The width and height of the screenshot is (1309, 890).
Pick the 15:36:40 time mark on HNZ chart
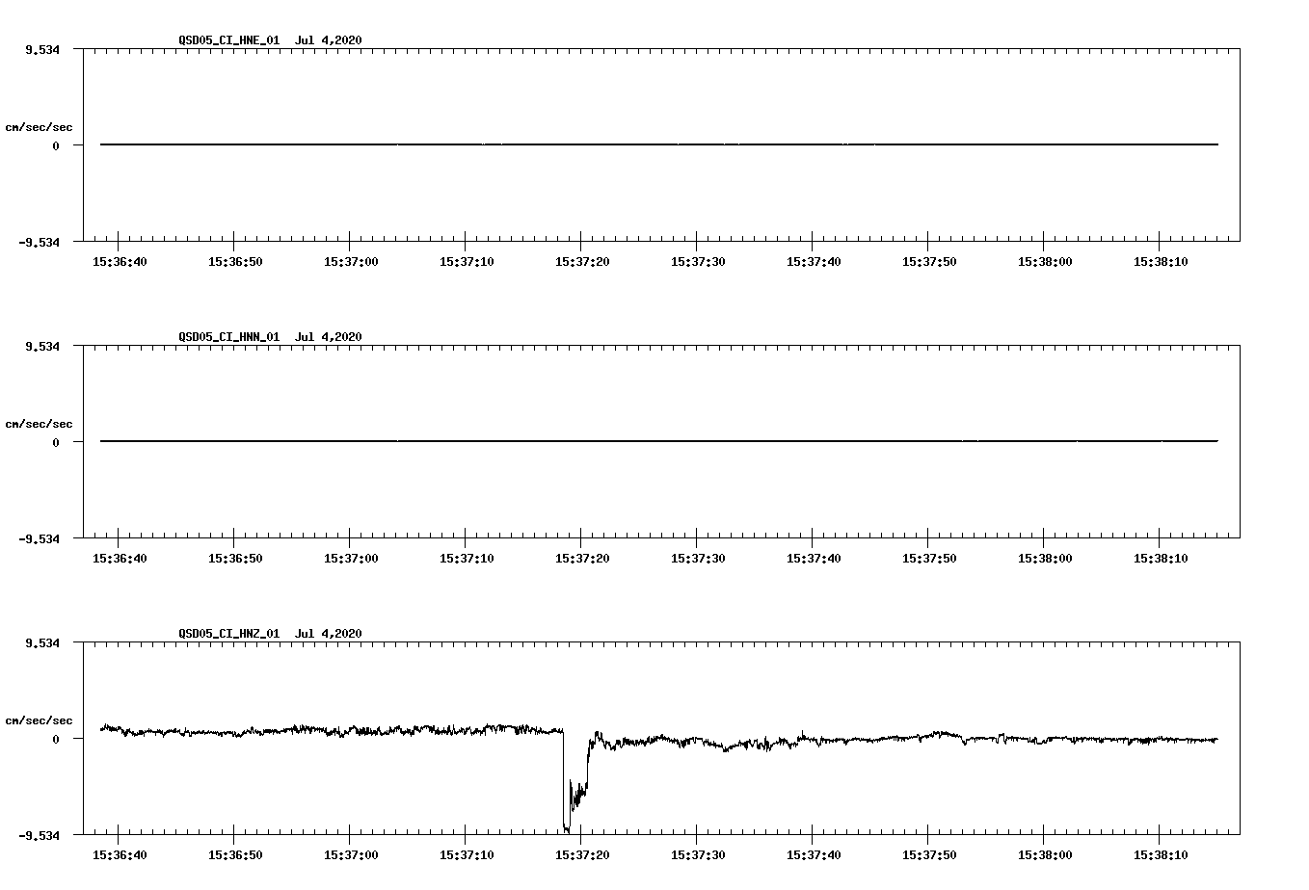point(120,855)
